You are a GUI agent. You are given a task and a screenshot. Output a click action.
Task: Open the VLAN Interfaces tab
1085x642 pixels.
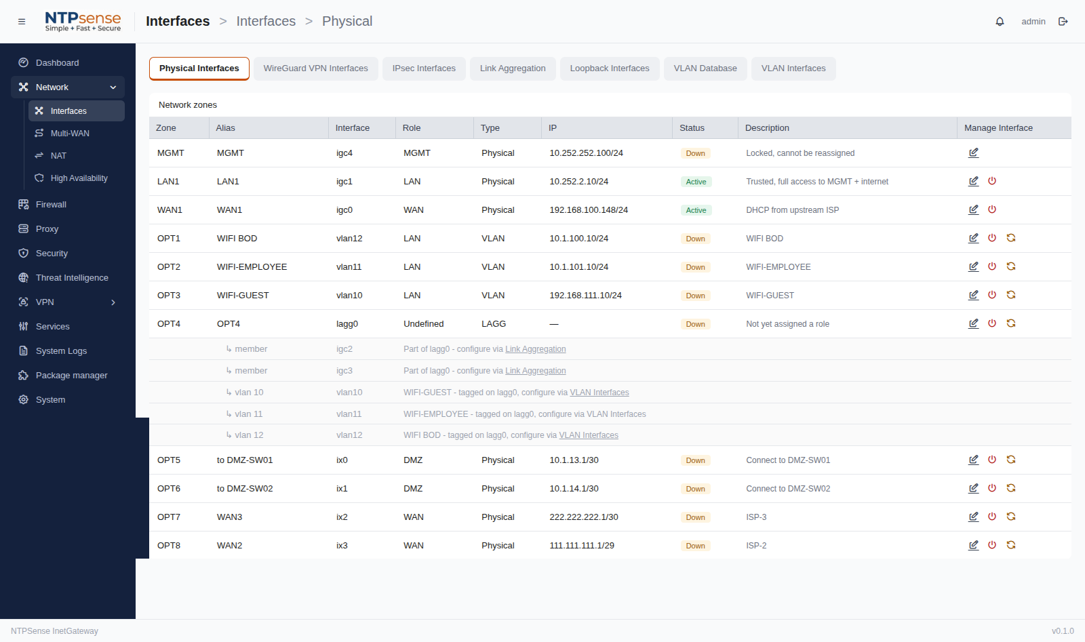pos(793,68)
